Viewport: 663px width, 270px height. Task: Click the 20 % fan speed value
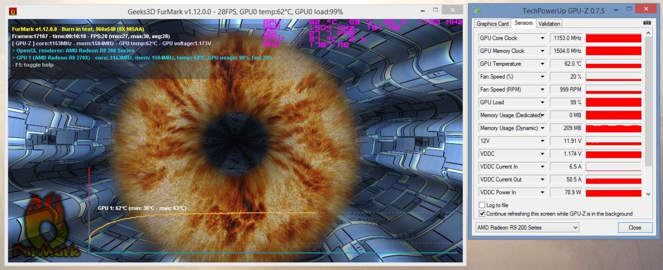566,77
